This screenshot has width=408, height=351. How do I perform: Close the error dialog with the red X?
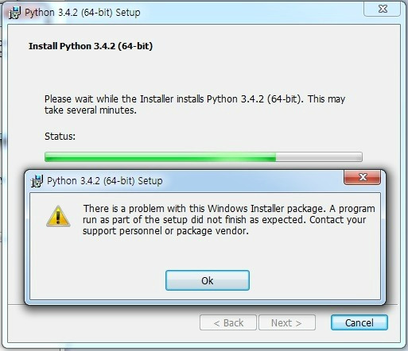pyautogui.click(x=362, y=177)
